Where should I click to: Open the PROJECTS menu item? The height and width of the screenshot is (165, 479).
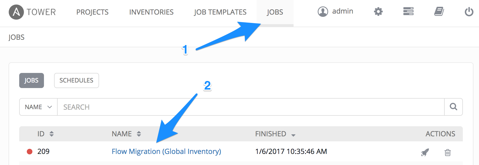pos(92,12)
